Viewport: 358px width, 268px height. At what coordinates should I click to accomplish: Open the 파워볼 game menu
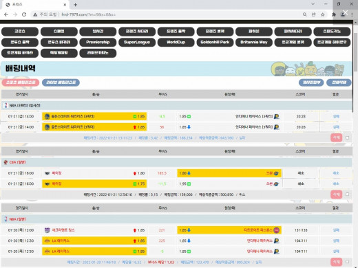pos(254,32)
